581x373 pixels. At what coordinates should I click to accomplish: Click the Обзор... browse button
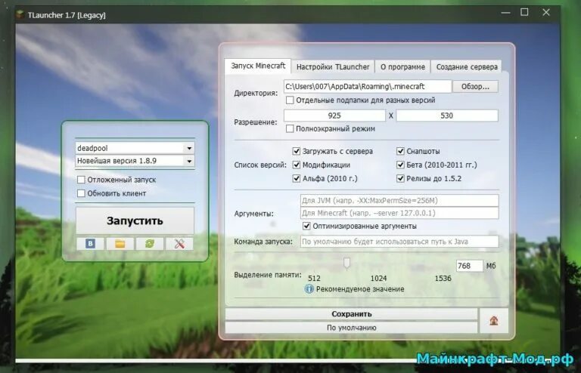tap(475, 87)
